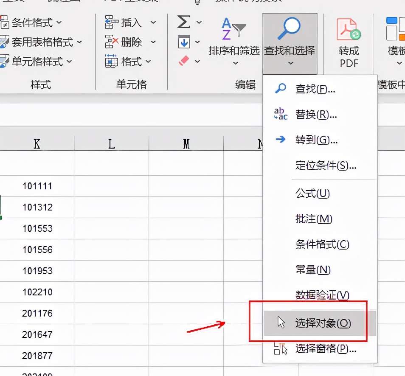
Task: Collapse the 查找和选择 chevron
Action: tap(290, 63)
